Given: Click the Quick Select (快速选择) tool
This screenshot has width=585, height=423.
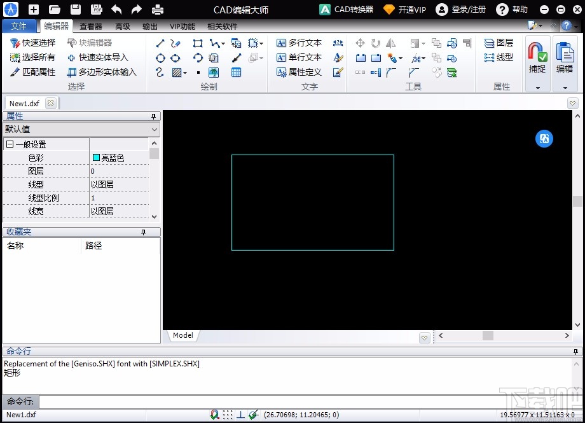Looking at the screenshot, I should click(33, 43).
